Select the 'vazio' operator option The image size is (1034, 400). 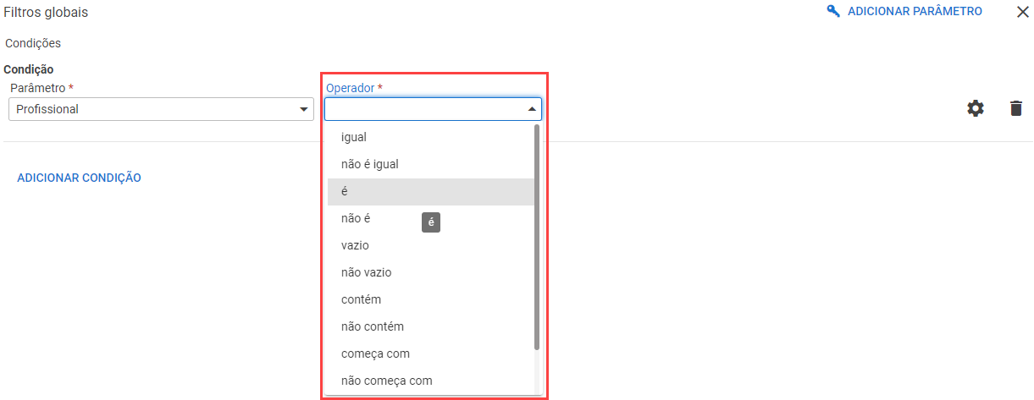430,245
